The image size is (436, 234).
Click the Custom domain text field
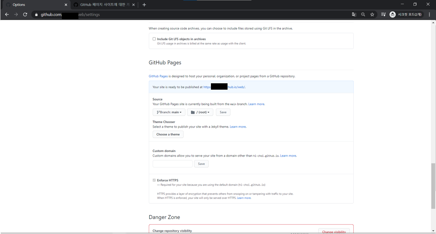pyautogui.click(x=172, y=164)
